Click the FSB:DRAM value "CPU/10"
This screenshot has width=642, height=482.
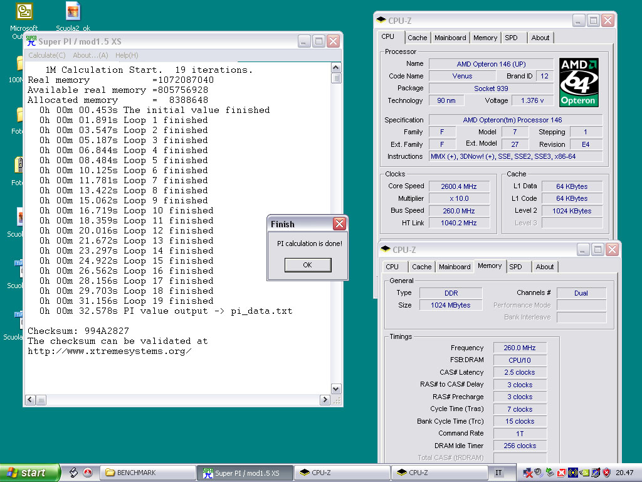click(x=520, y=360)
